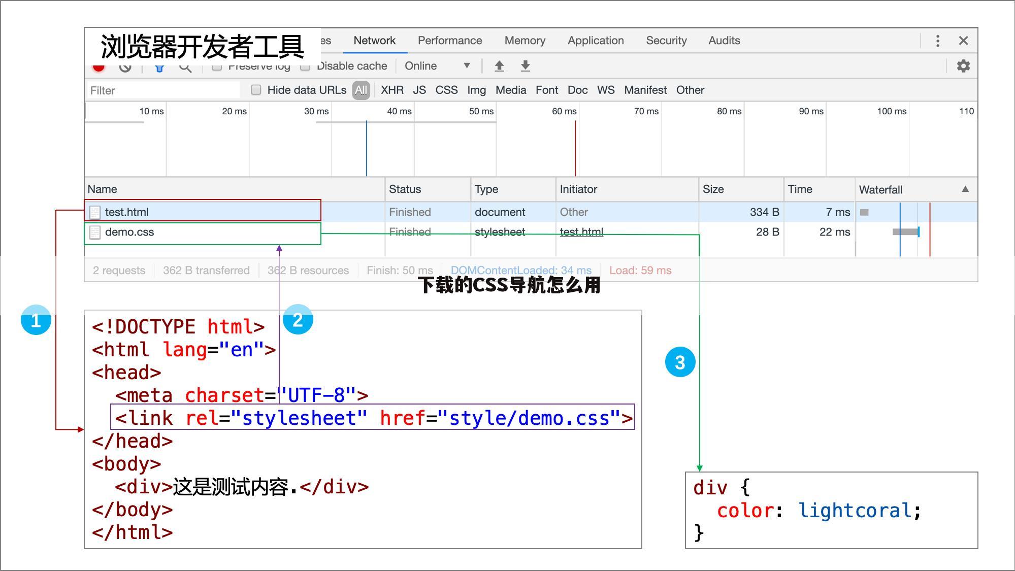Select the test.html request row
The width and height of the screenshot is (1015, 571).
click(531, 212)
